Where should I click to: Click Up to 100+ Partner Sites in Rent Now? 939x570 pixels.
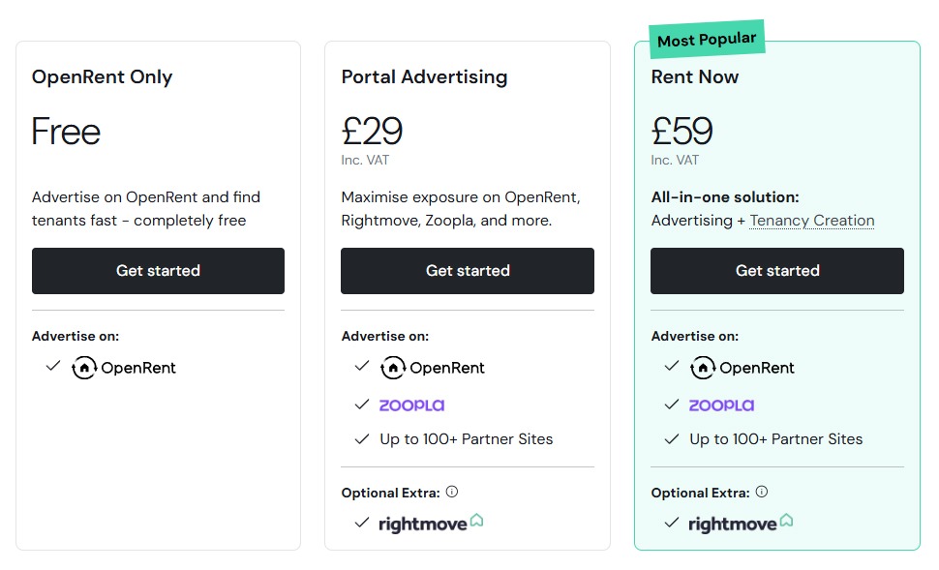coord(775,439)
